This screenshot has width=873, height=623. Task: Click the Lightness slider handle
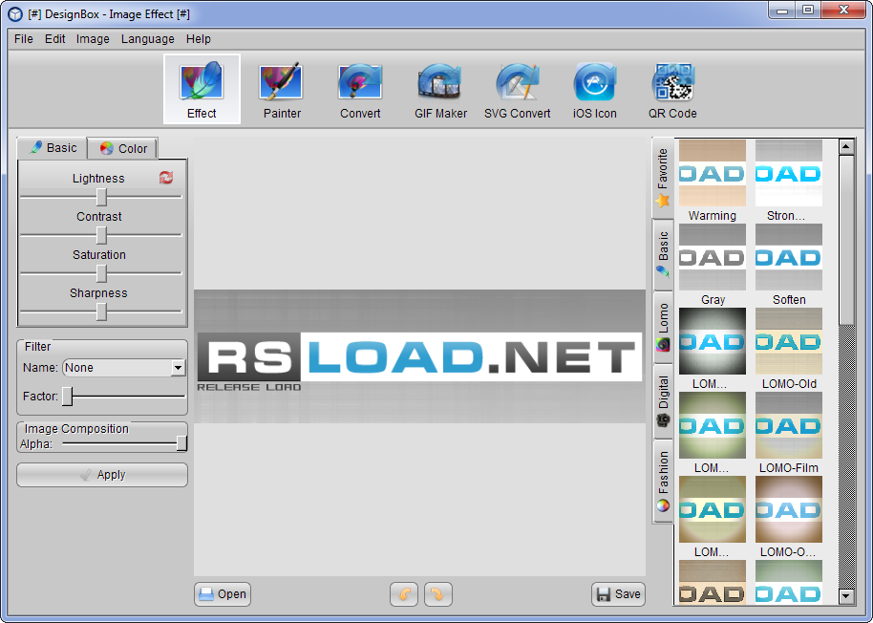point(101,197)
